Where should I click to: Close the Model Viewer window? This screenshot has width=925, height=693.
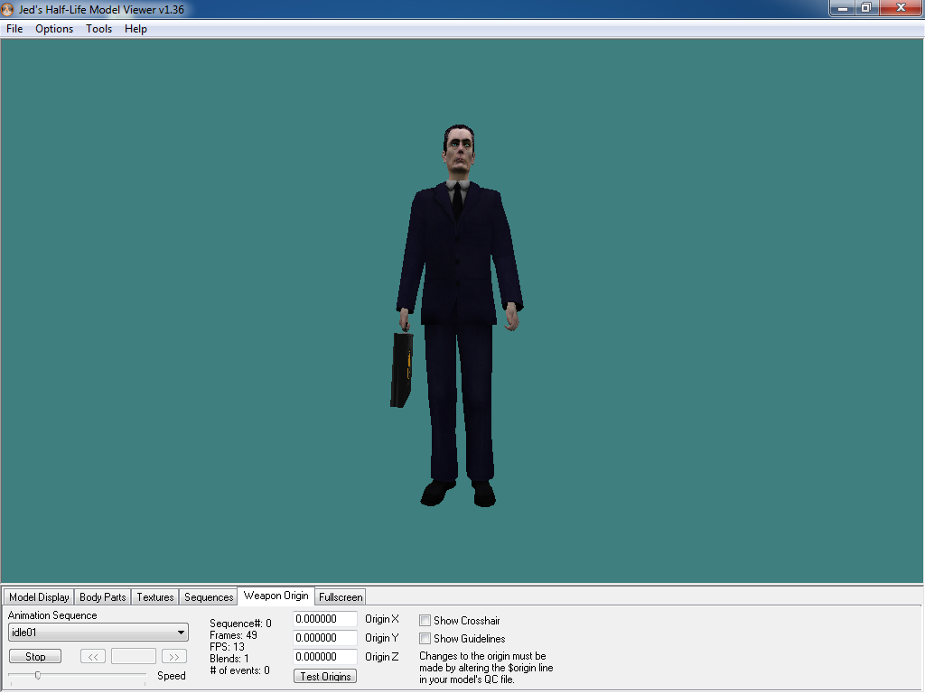pyautogui.click(x=901, y=7)
